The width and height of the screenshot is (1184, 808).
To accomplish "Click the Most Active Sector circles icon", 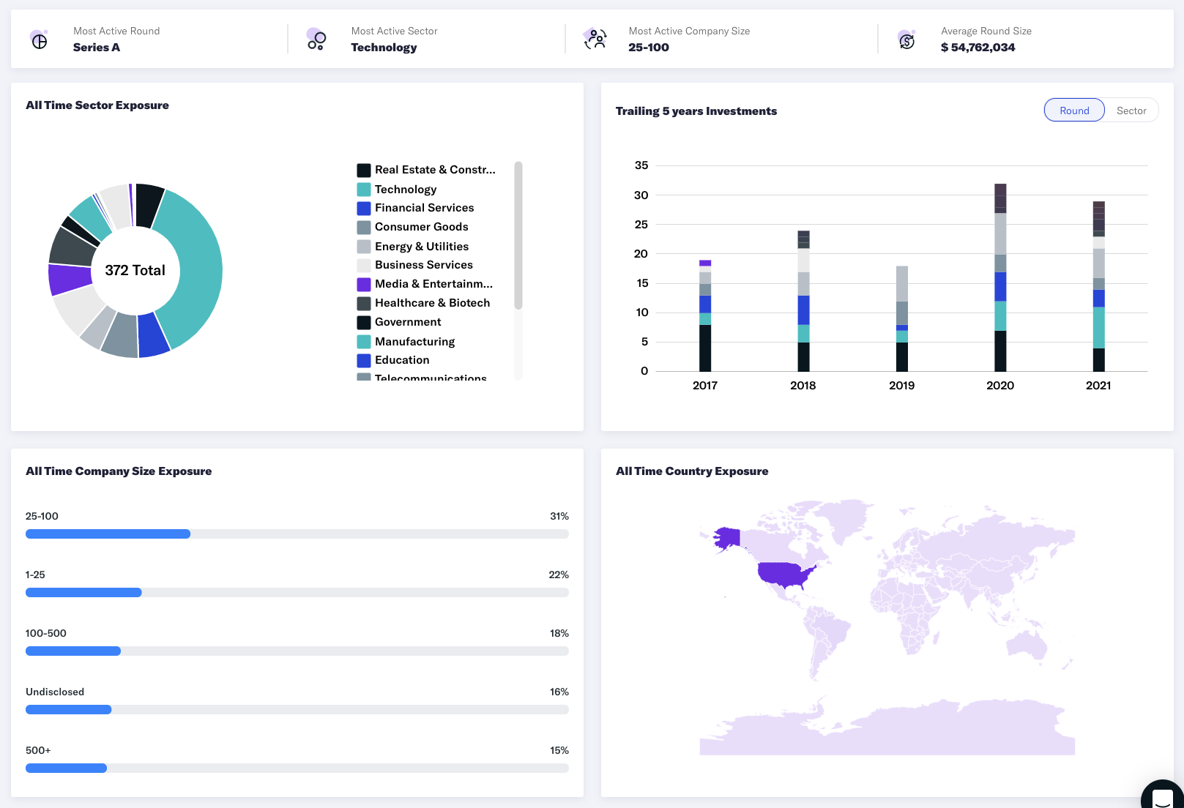I will pos(316,40).
